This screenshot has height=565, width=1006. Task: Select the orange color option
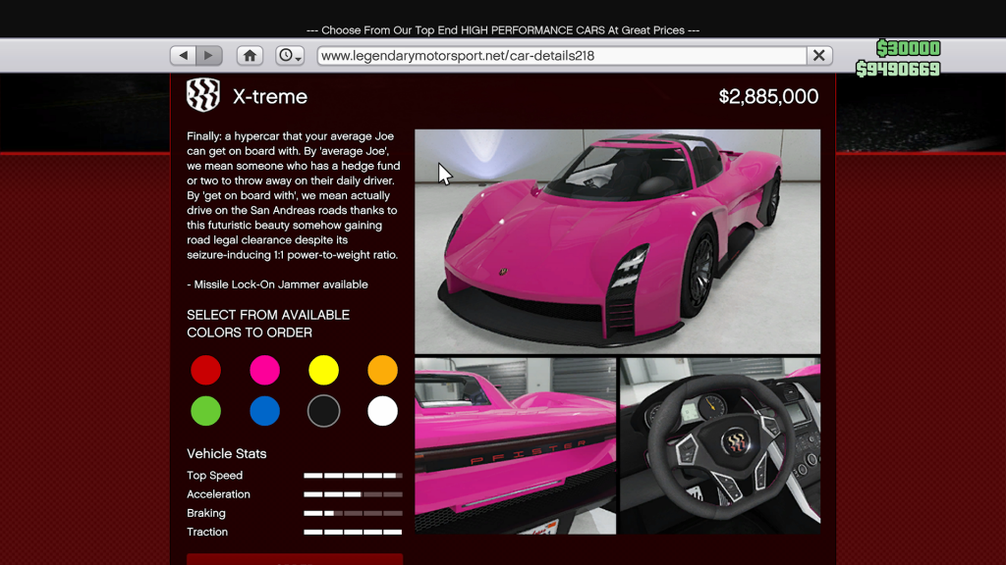point(382,370)
